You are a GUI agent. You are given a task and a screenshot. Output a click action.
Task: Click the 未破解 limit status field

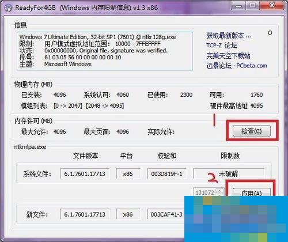pyautogui.click(x=229, y=174)
